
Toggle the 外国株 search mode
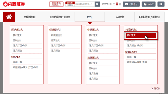click(70, 5)
